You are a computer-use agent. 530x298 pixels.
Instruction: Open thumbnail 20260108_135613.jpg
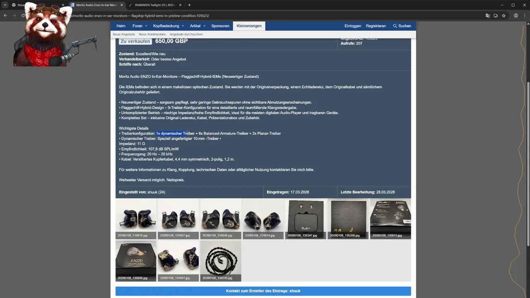[390, 219]
